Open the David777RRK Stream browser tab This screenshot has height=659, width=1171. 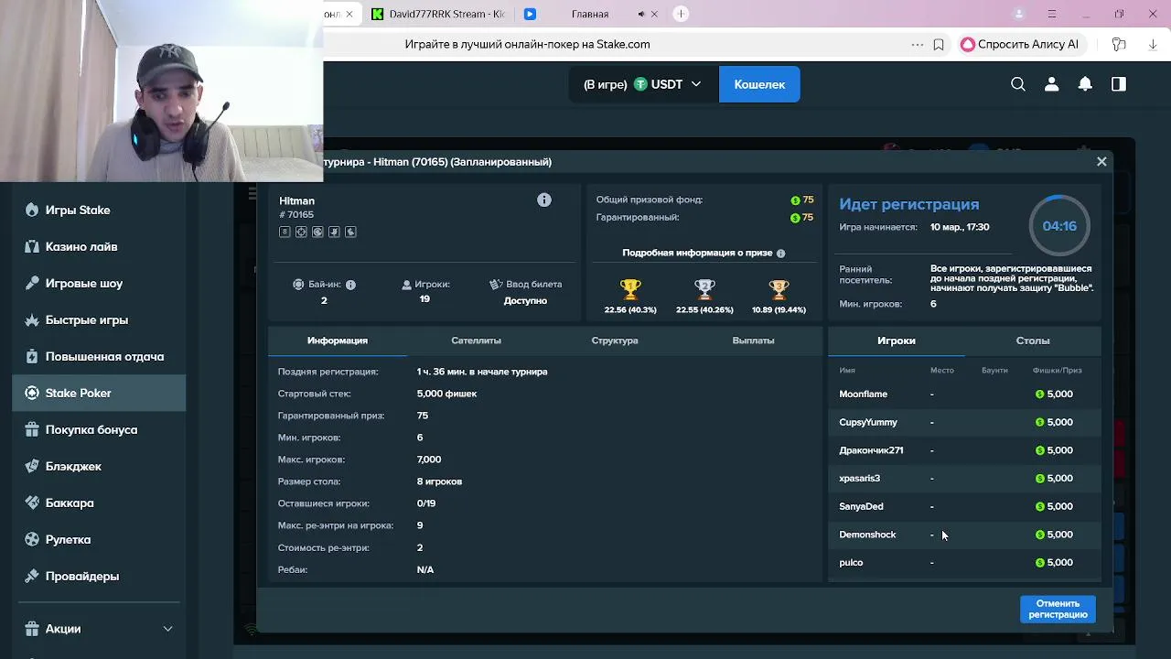coord(437,14)
